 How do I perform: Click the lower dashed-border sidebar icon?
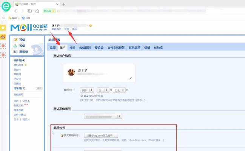3,55
